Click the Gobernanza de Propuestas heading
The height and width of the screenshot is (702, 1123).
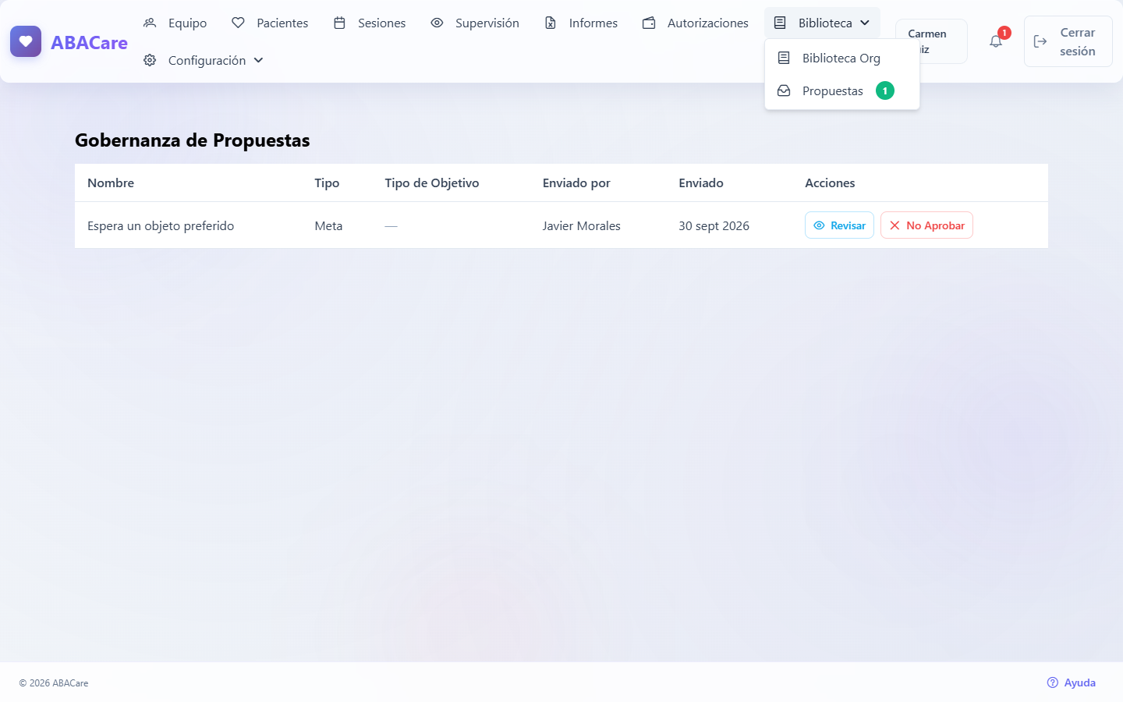tap(193, 140)
